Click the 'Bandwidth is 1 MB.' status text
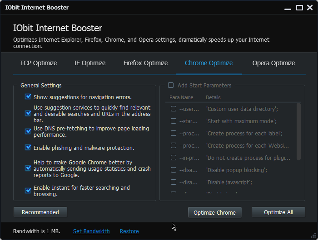The width and height of the screenshot is (318, 240). coord(37,231)
